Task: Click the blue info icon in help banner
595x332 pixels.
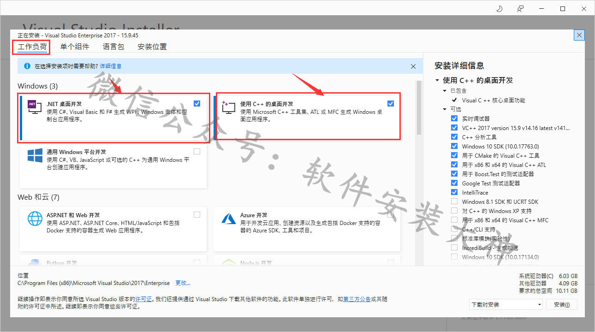Action: (27, 66)
